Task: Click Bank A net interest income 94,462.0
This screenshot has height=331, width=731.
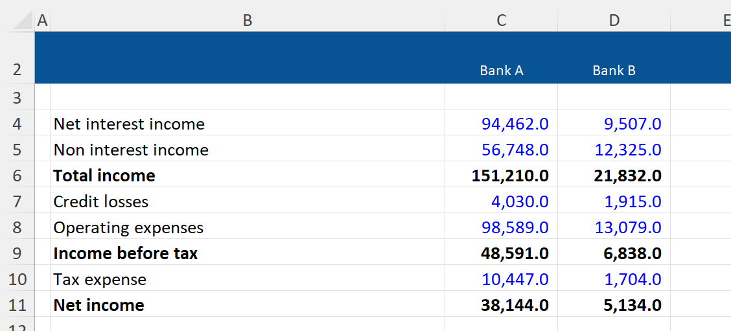Action: (515, 124)
